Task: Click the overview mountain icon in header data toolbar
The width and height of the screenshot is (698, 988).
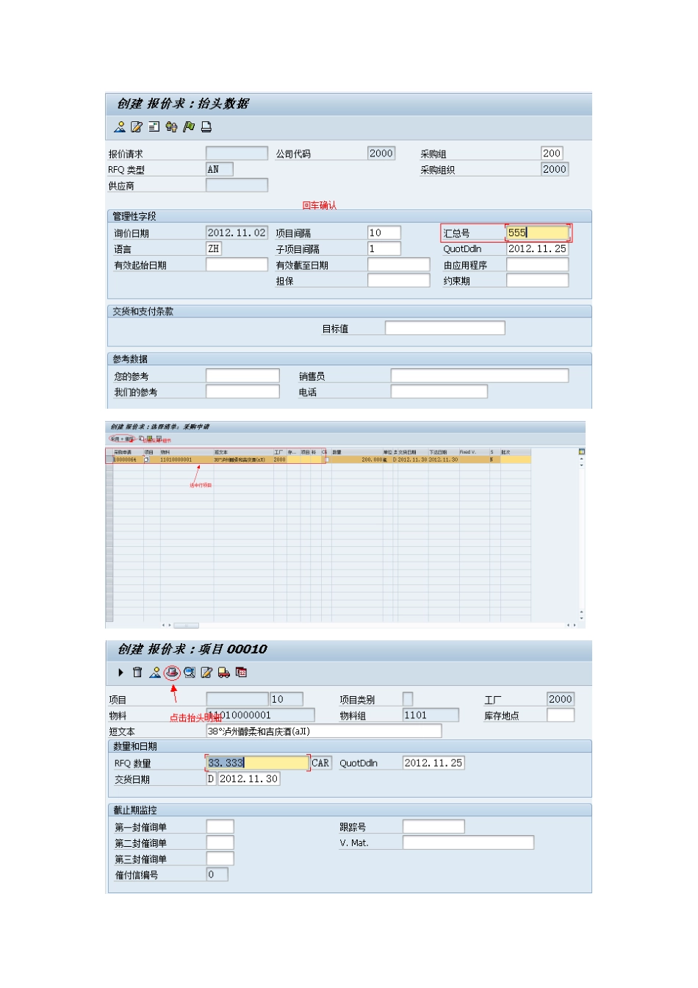Action: pos(120,127)
